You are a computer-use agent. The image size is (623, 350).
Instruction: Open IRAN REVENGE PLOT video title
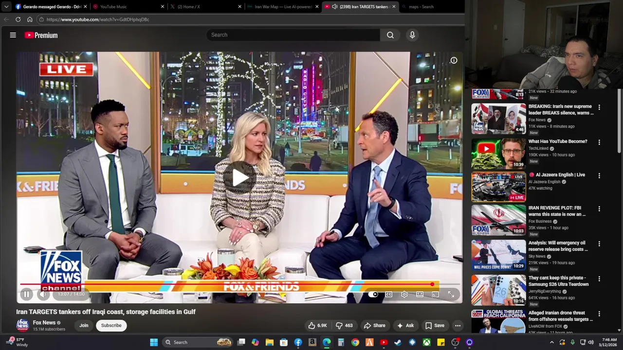click(557, 211)
